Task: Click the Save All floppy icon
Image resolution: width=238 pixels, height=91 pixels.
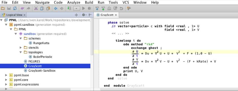Action: tap(9, 8)
